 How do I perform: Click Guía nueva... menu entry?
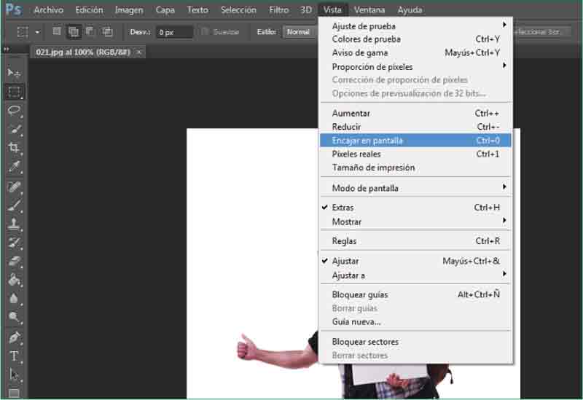click(356, 322)
